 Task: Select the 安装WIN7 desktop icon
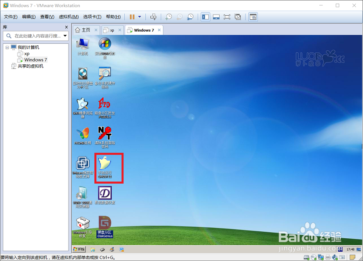click(105, 48)
